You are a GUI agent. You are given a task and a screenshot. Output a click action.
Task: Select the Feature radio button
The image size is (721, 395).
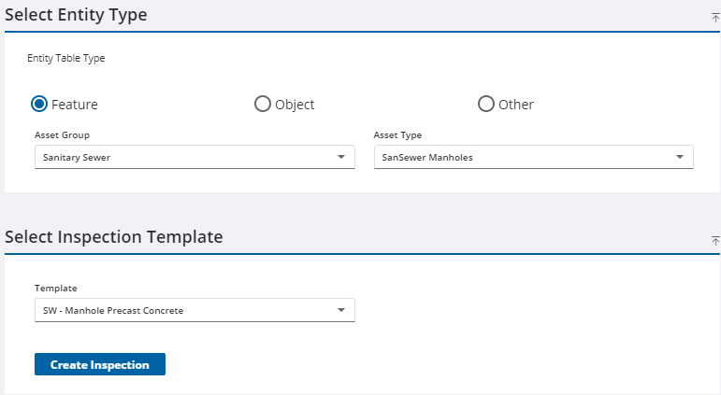pos(40,104)
